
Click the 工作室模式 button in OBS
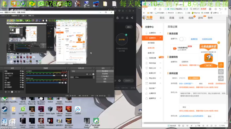click(105, 76)
